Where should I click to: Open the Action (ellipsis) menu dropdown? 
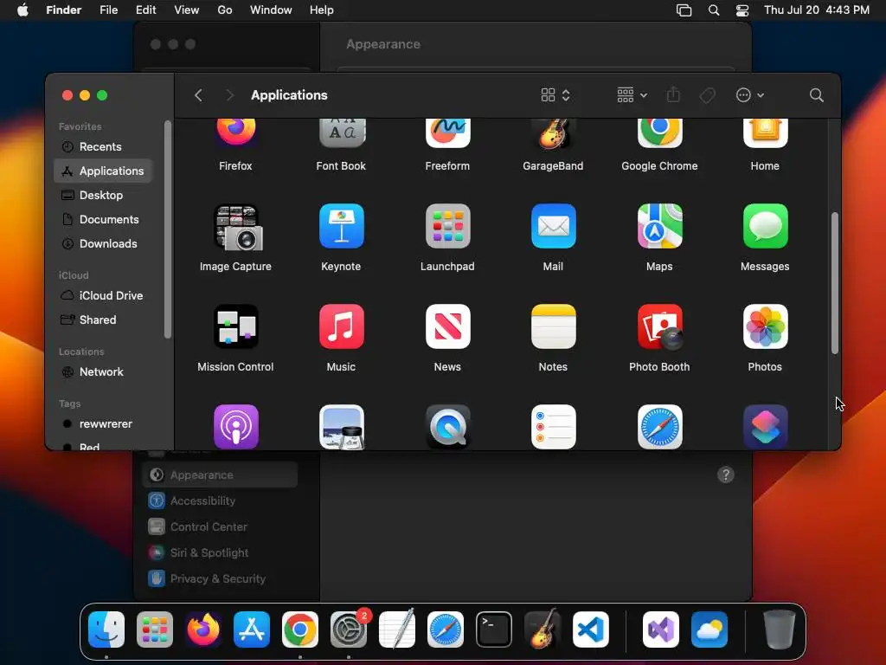tap(750, 95)
